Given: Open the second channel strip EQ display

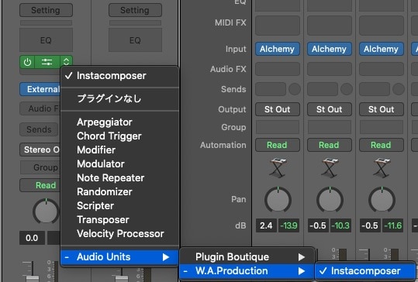Looking at the screenshot, I should click(135, 40).
